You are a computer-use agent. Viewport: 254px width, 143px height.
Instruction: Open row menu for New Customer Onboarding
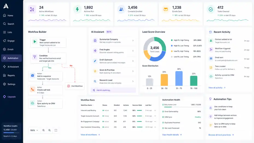[x=155, y=127]
